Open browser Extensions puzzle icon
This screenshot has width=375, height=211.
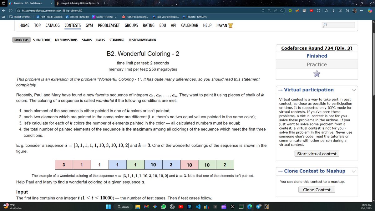tap(318, 11)
